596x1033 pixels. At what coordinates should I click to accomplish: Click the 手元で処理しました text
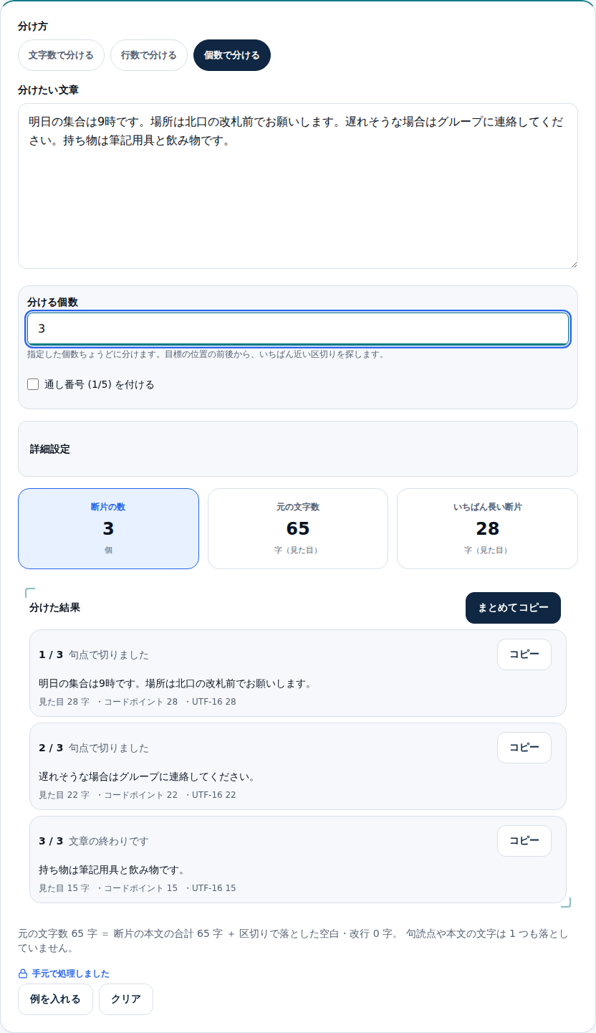(x=70, y=974)
